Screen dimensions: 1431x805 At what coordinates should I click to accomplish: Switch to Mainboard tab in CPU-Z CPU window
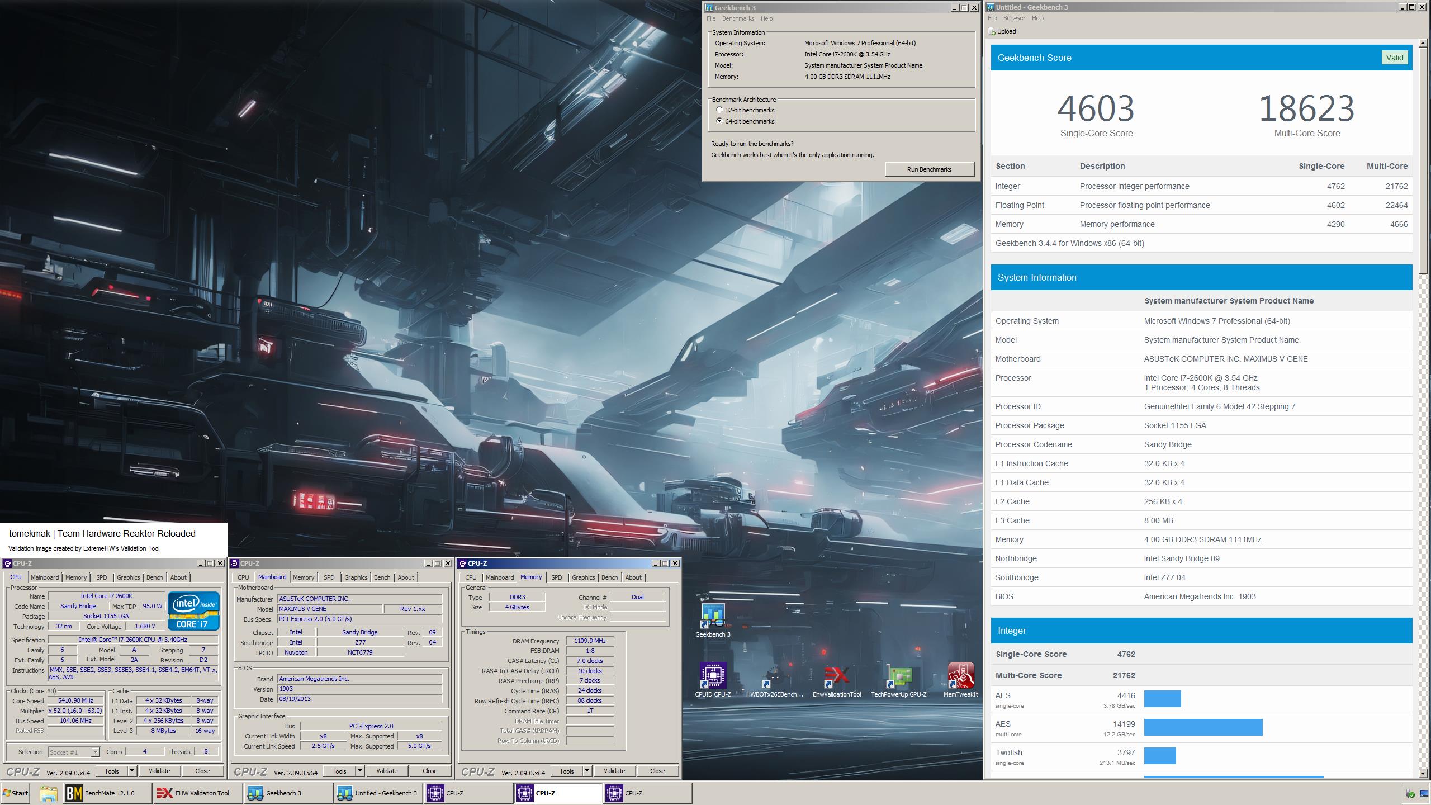[x=45, y=577]
